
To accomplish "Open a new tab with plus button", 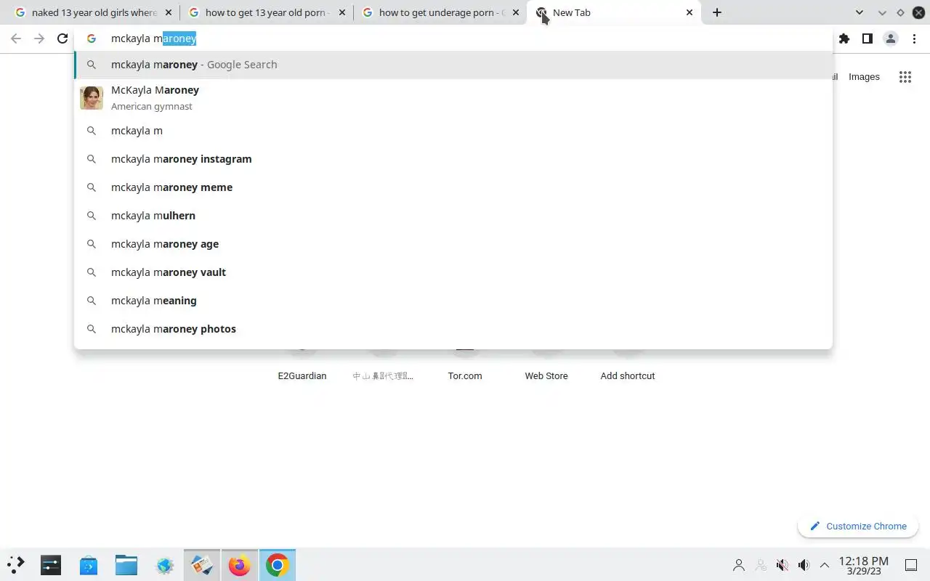I will (x=717, y=12).
